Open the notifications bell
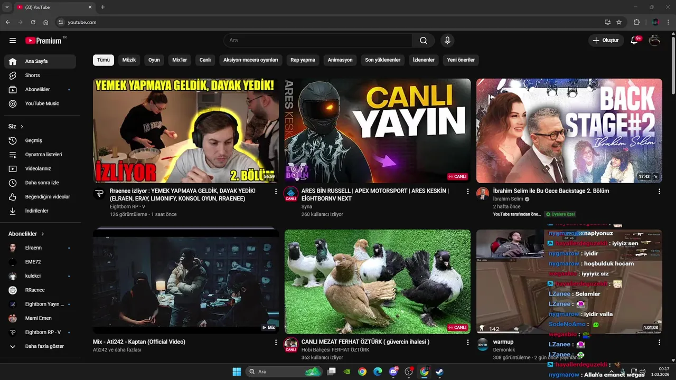This screenshot has height=380, width=676. click(x=635, y=41)
